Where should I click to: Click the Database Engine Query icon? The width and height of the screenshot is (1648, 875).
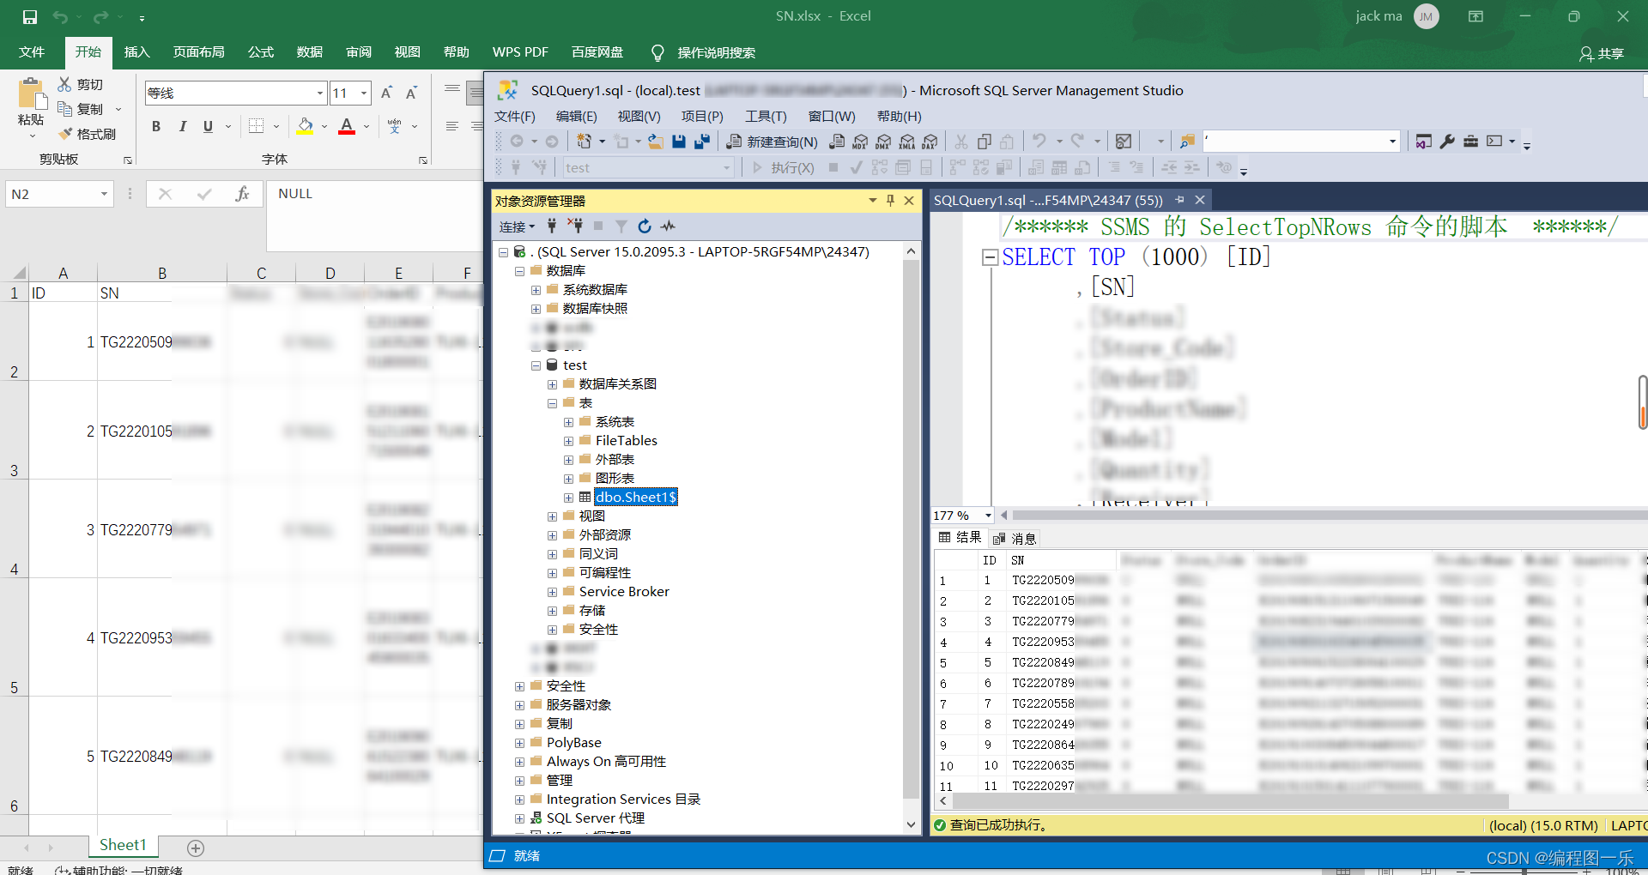click(838, 142)
